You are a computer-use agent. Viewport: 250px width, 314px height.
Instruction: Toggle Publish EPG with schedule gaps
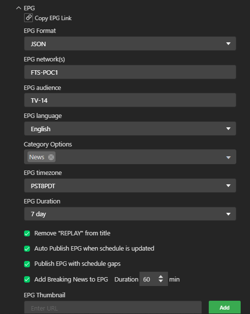(x=27, y=264)
